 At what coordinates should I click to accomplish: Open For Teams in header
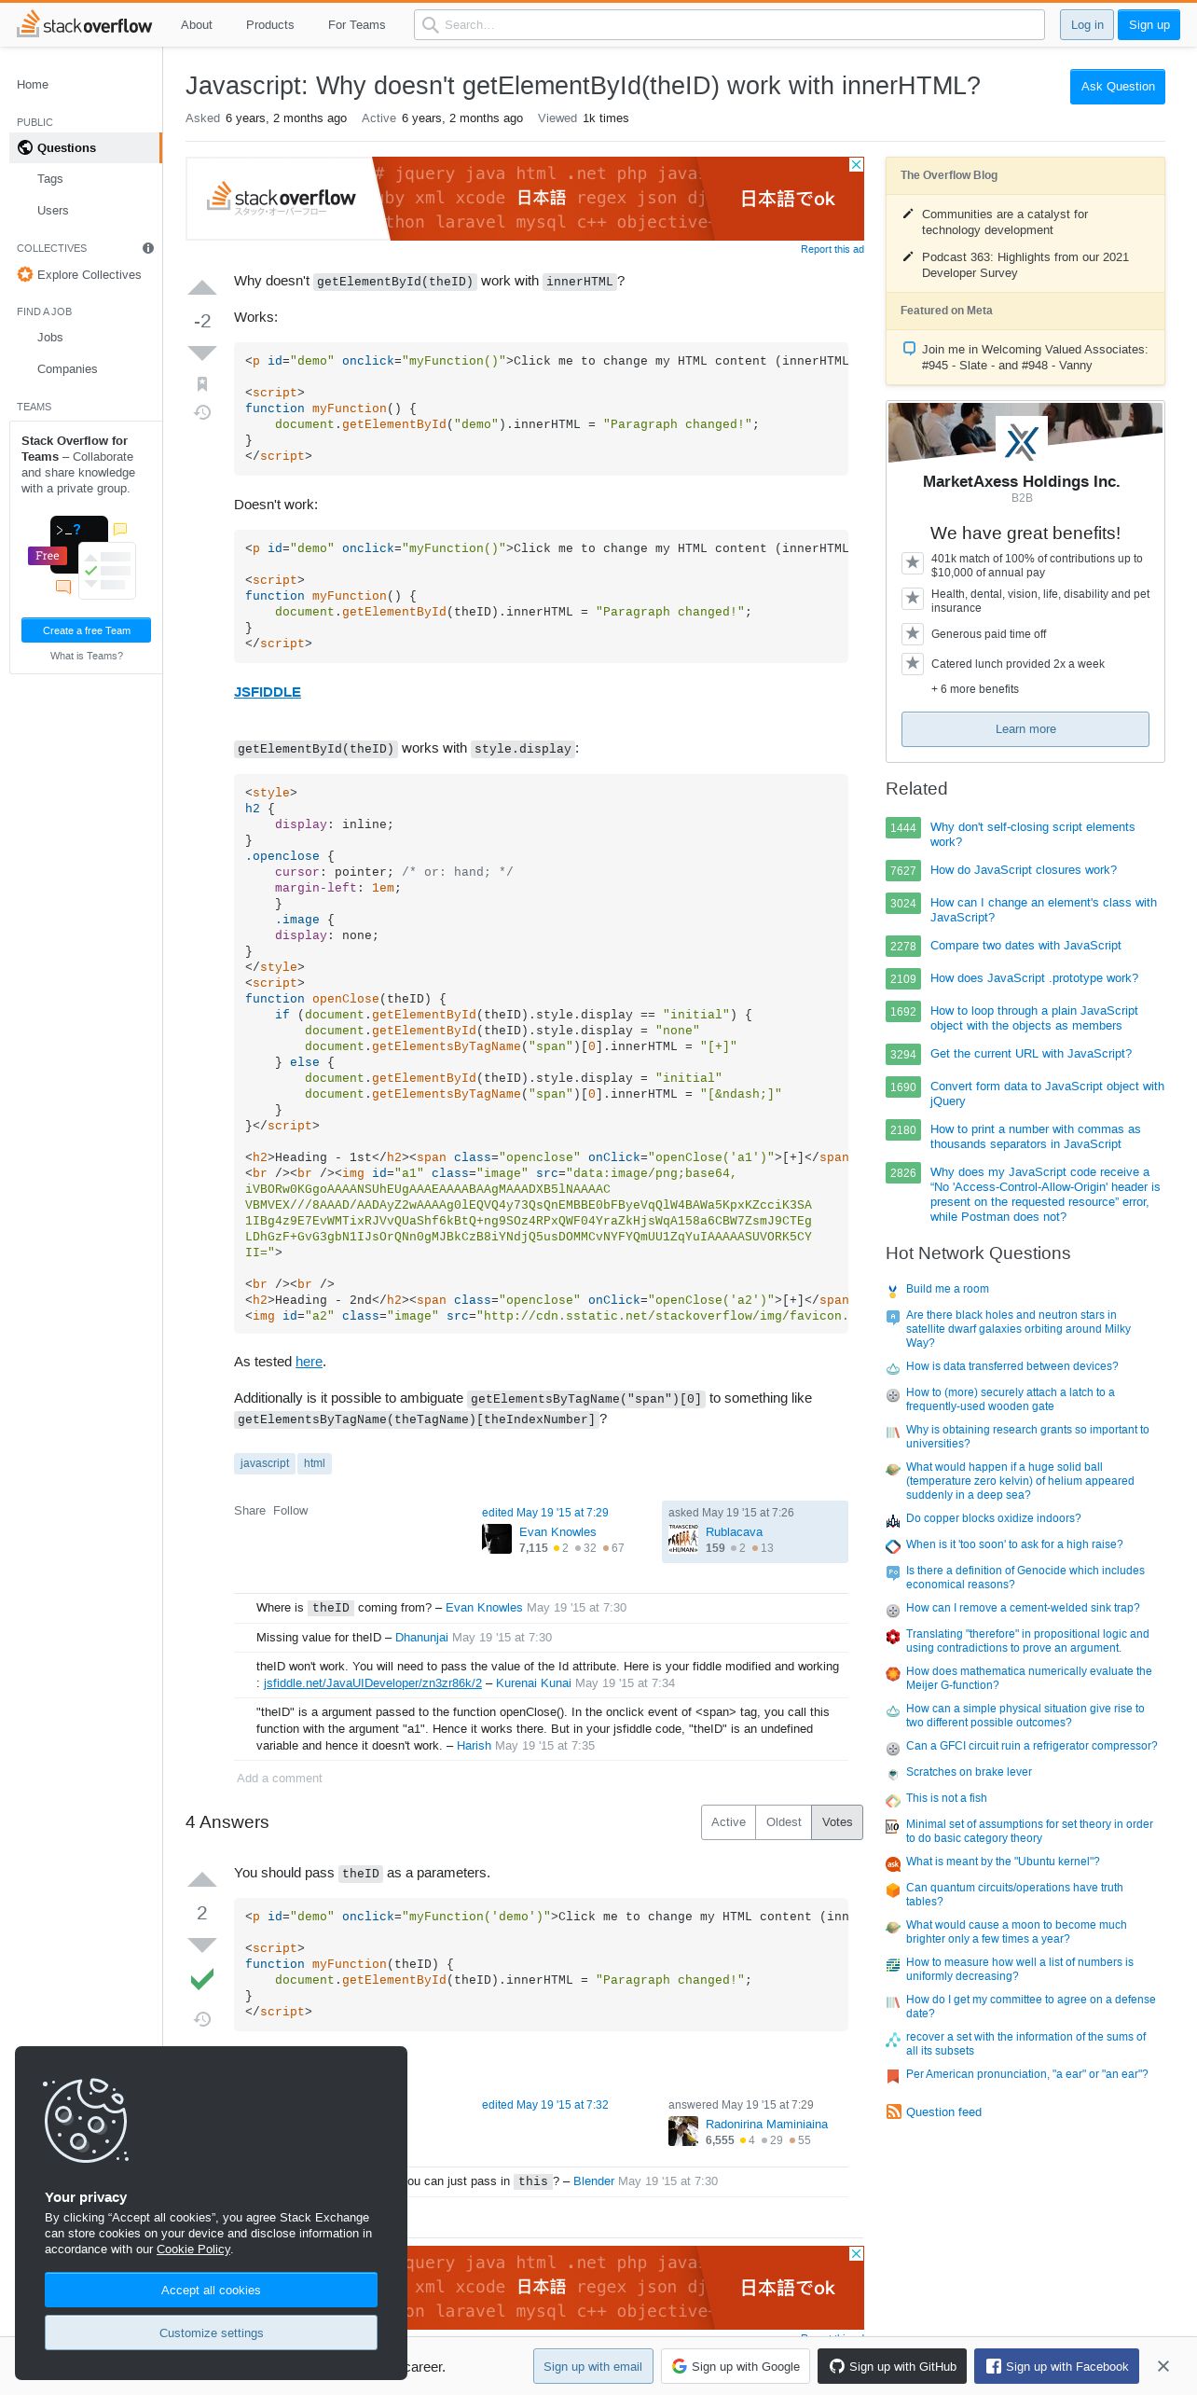(x=357, y=25)
